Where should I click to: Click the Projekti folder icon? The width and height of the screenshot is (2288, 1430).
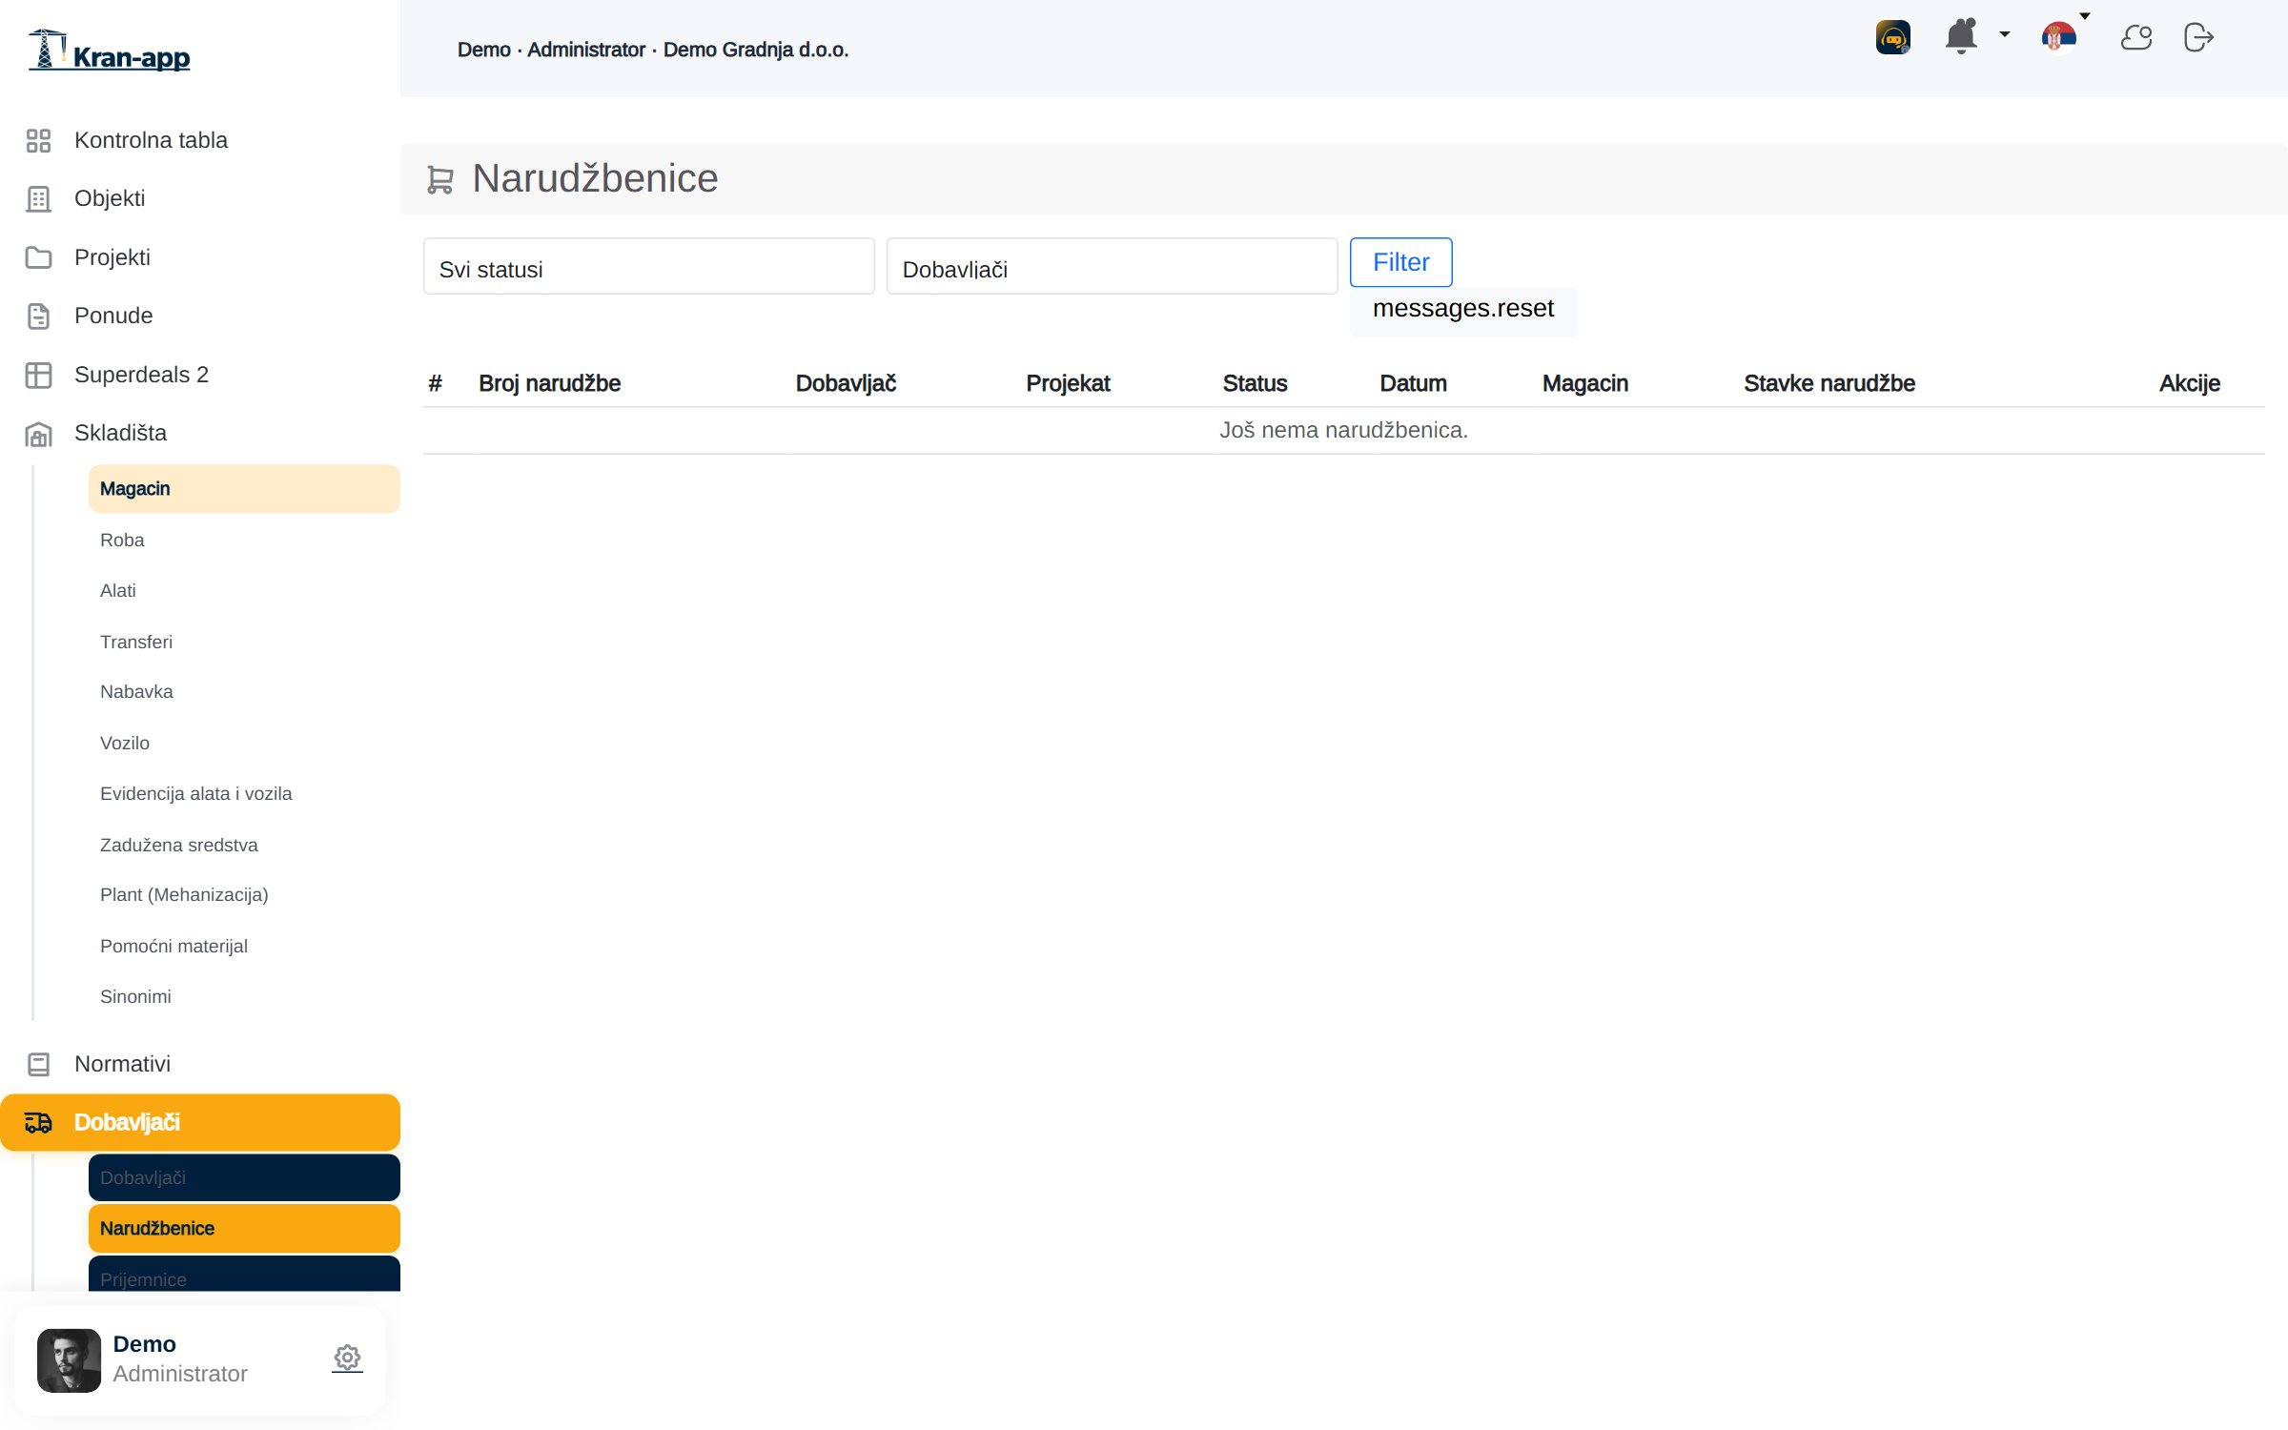[x=38, y=257]
